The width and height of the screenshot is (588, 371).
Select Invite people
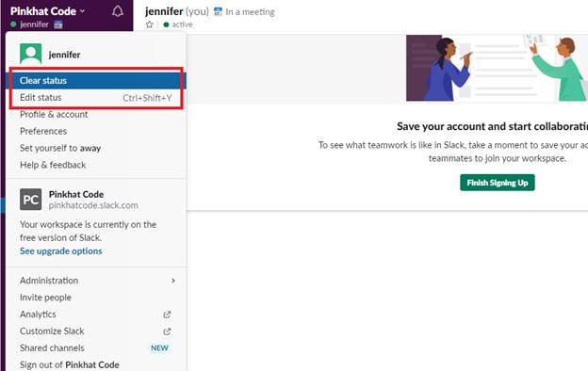click(96, 298)
